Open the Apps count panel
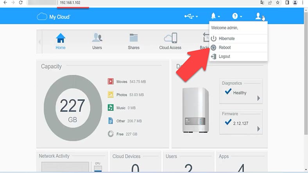This screenshot has height=173, width=308. click(x=242, y=162)
